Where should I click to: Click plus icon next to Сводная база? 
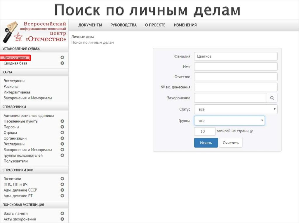62,63
